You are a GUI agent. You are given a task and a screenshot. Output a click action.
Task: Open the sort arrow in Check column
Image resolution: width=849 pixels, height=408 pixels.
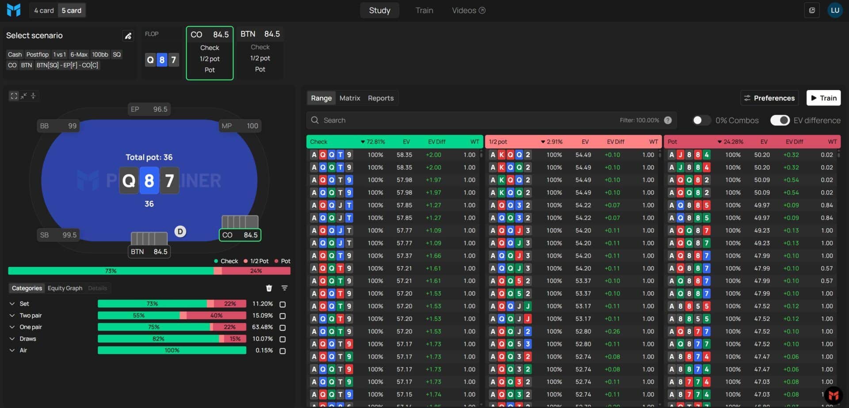click(363, 142)
